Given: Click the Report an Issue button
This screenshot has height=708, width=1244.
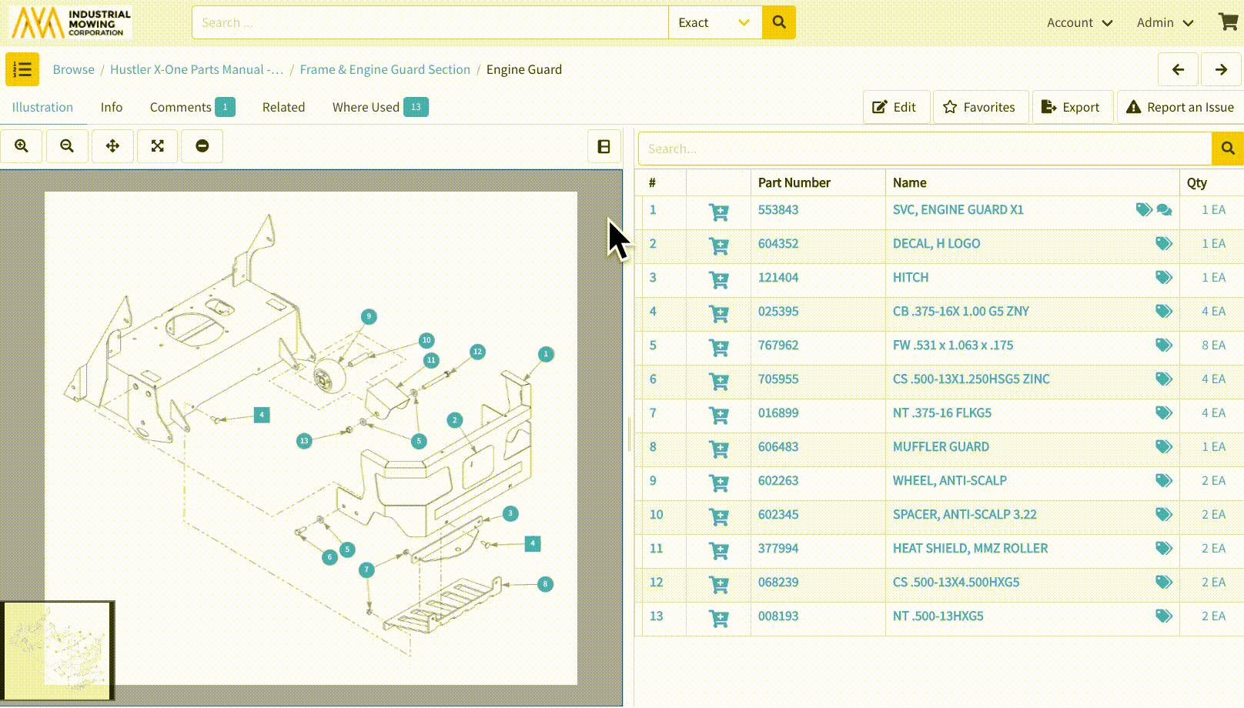Looking at the screenshot, I should [1179, 107].
